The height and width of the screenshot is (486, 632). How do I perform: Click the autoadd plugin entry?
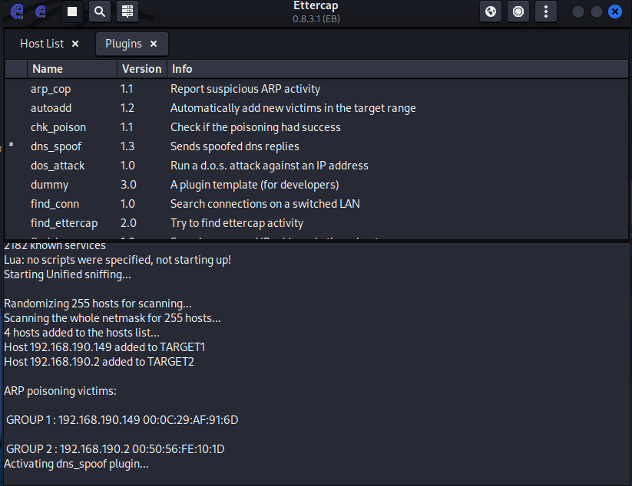pyautogui.click(x=51, y=108)
